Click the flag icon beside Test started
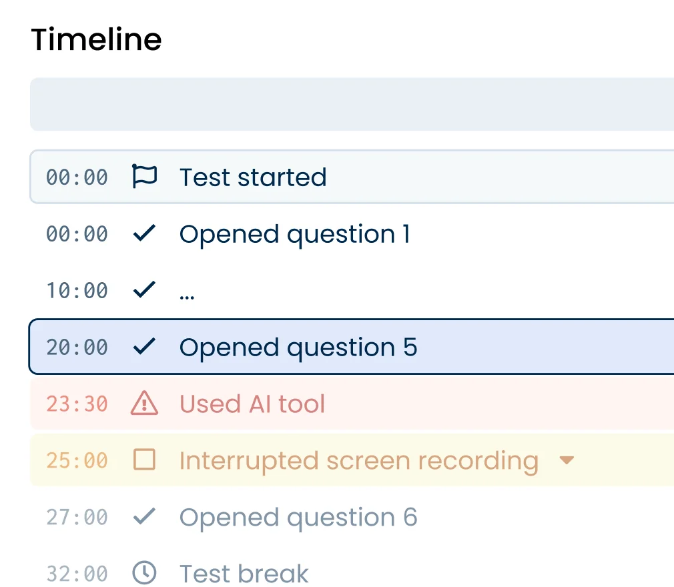Screen dimensions: 674x587 144,177
